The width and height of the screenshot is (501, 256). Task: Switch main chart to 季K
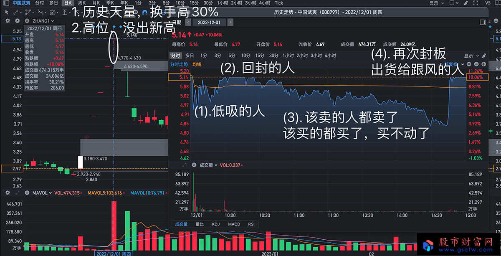(110, 3)
